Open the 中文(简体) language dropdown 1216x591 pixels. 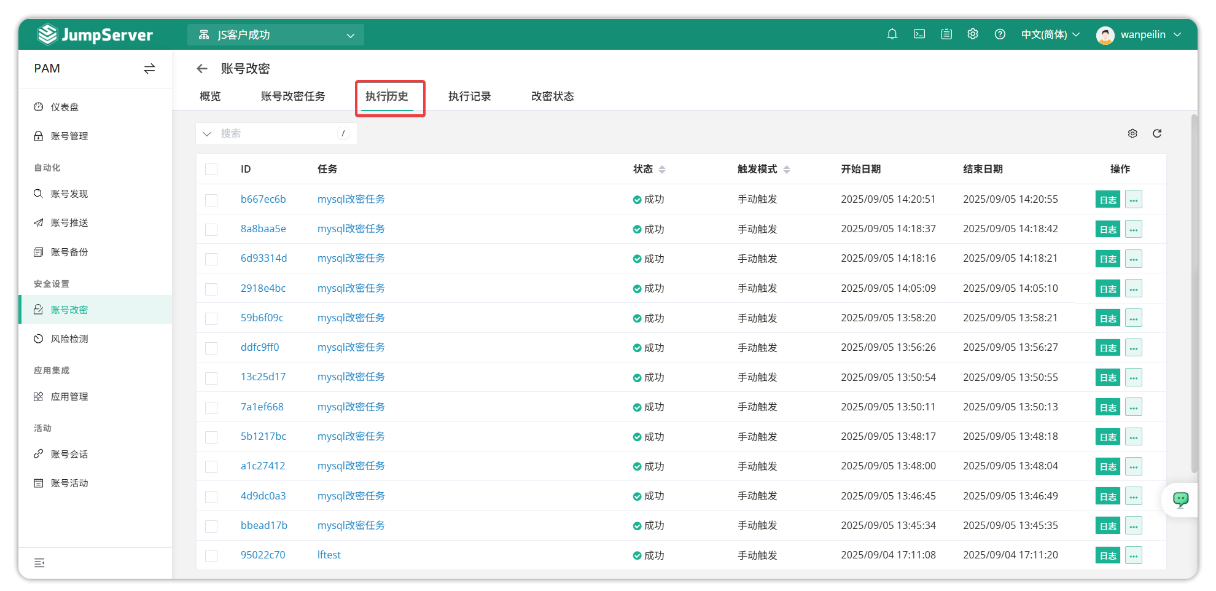pyautogui.click(x=1050, y=34)
